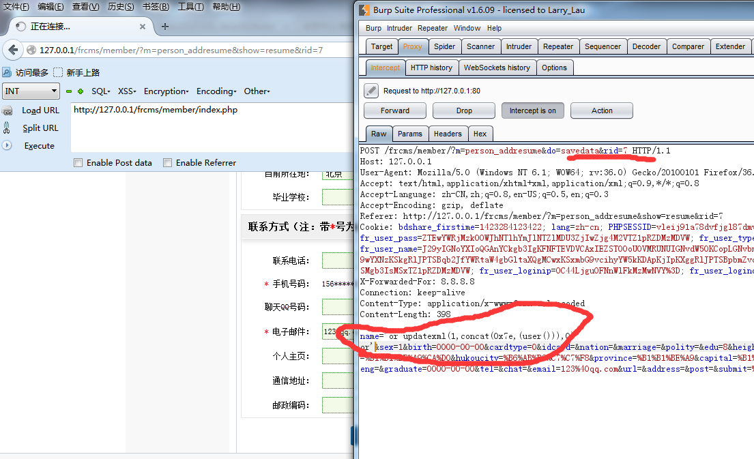754x459 pixels.
Task: Open the 帮助(H) browser menu
Action: [227, 7]
